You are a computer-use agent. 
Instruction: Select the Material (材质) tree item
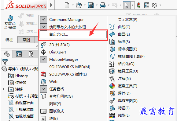click(x=23, y=96)
